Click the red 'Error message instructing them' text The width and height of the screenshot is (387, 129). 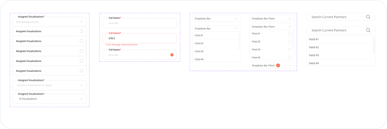pyautogui.click(x=122, y=45)
